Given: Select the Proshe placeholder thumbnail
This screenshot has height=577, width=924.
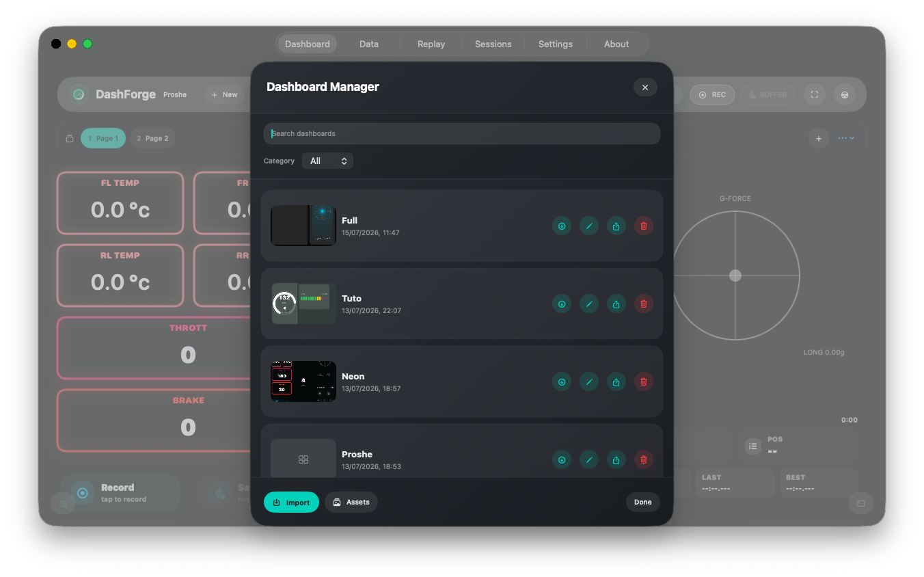Looking at the screenshot, I should click(303, 458).
